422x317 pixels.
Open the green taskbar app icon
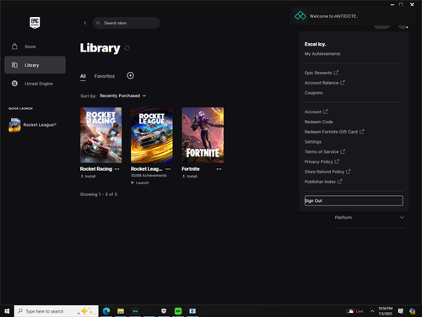178,311
